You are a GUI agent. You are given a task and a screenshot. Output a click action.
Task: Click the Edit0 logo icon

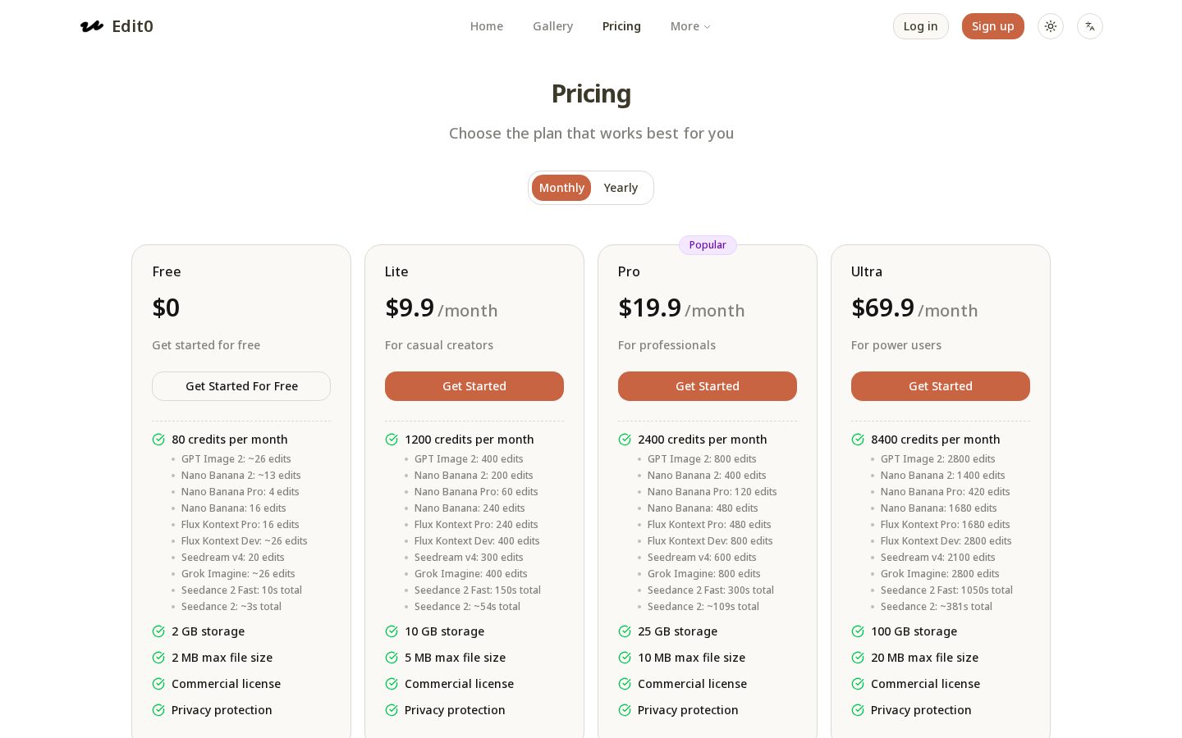(x=92, y=26)
